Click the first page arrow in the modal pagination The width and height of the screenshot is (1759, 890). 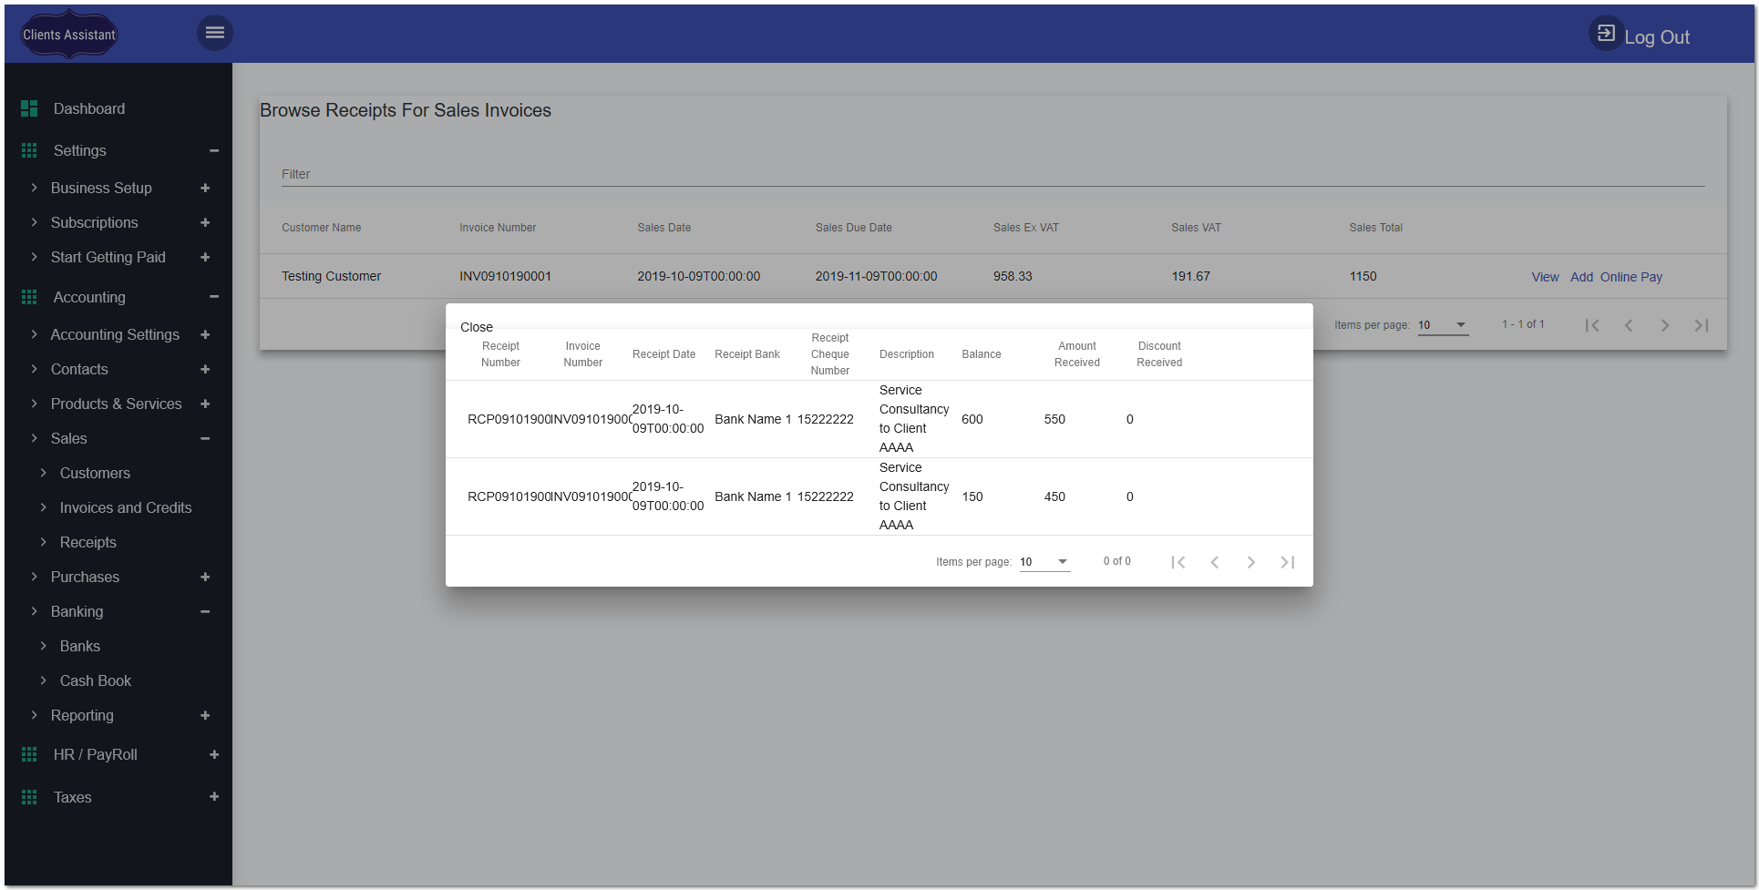click(1178, 561)
